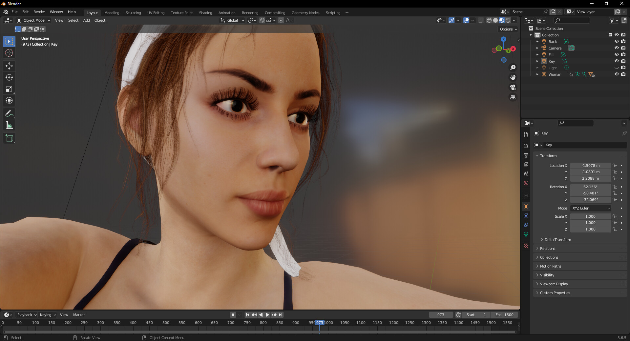The image size is (630, 341).
Task: Change the rotation Mode from XYZ Euler
Action: click(x=590, y=208)
